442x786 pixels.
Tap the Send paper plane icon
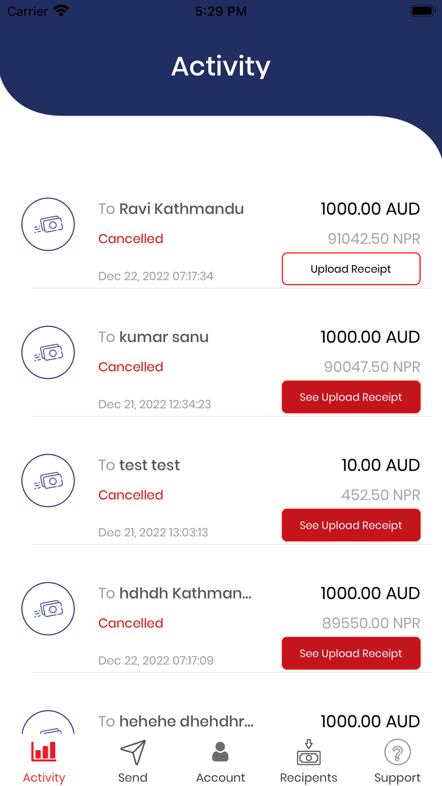(x=133, y=752)
